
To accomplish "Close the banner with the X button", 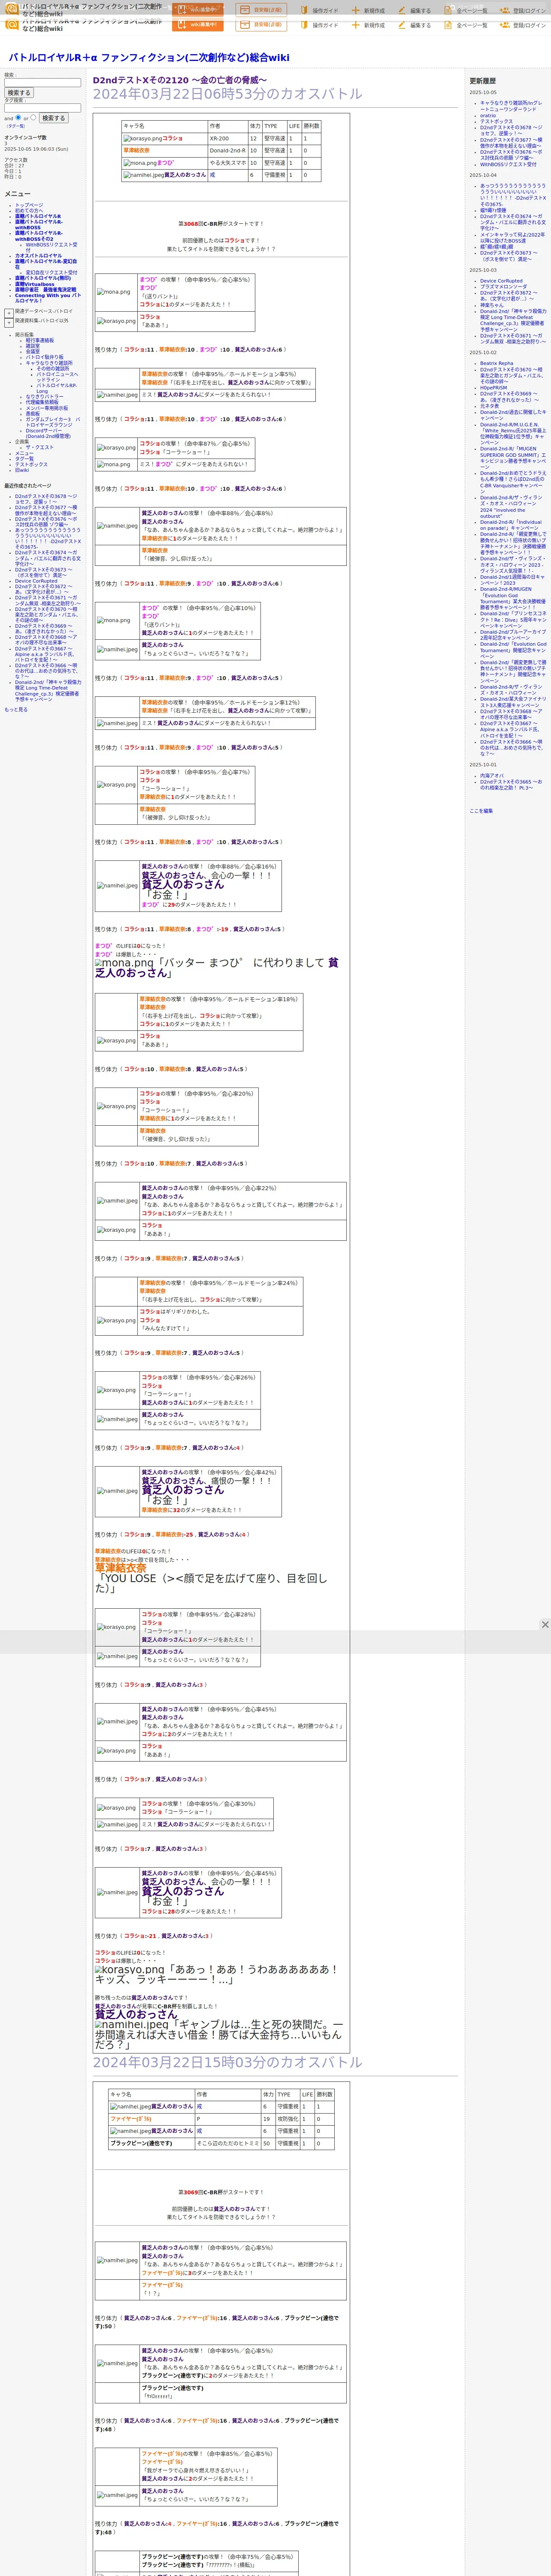I will [x=545, y=1625].
